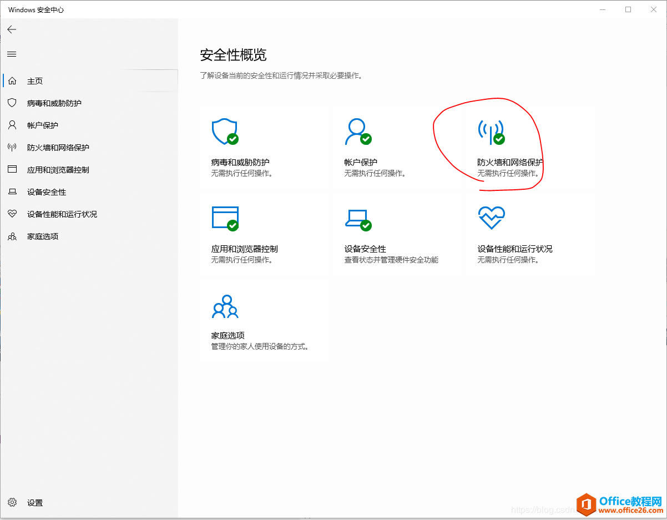The height and width of the screenshot is (520, 667).
Task: Select 病毒和威胁防护 in the sidebar
Action: click(x=54, y=103)
